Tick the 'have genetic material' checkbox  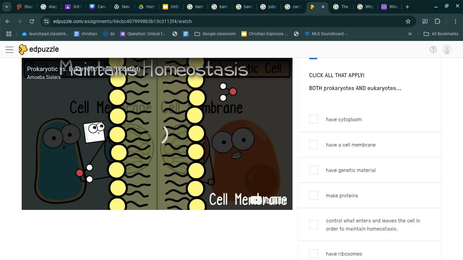click(x=314, y=170)
